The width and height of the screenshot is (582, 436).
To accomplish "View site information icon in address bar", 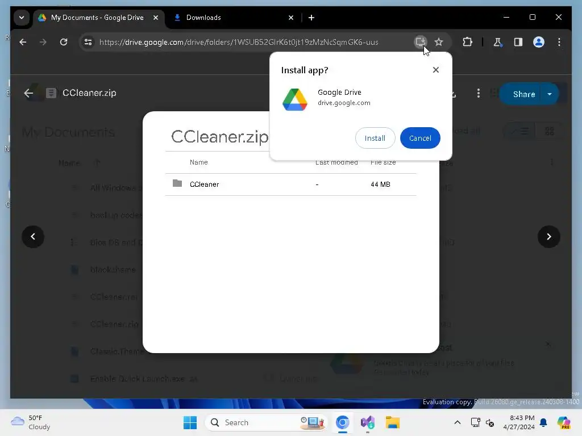I will [88, 42].
